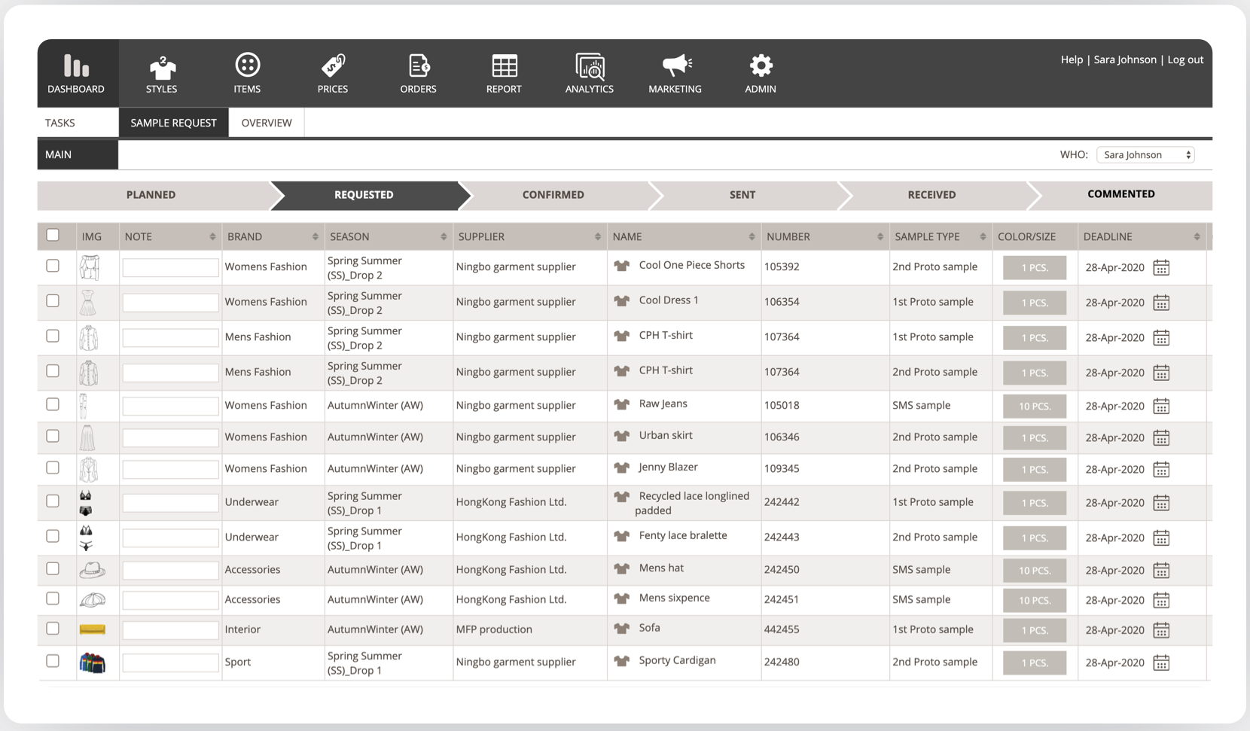Open deadline calendar for Raw Jeans
This screenshot has height=731, width=1250.
[x=1161, y=407]
